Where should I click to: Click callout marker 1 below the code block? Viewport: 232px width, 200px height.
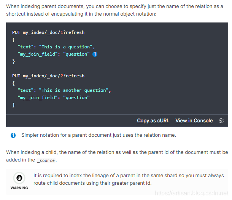tap(13, 135)
